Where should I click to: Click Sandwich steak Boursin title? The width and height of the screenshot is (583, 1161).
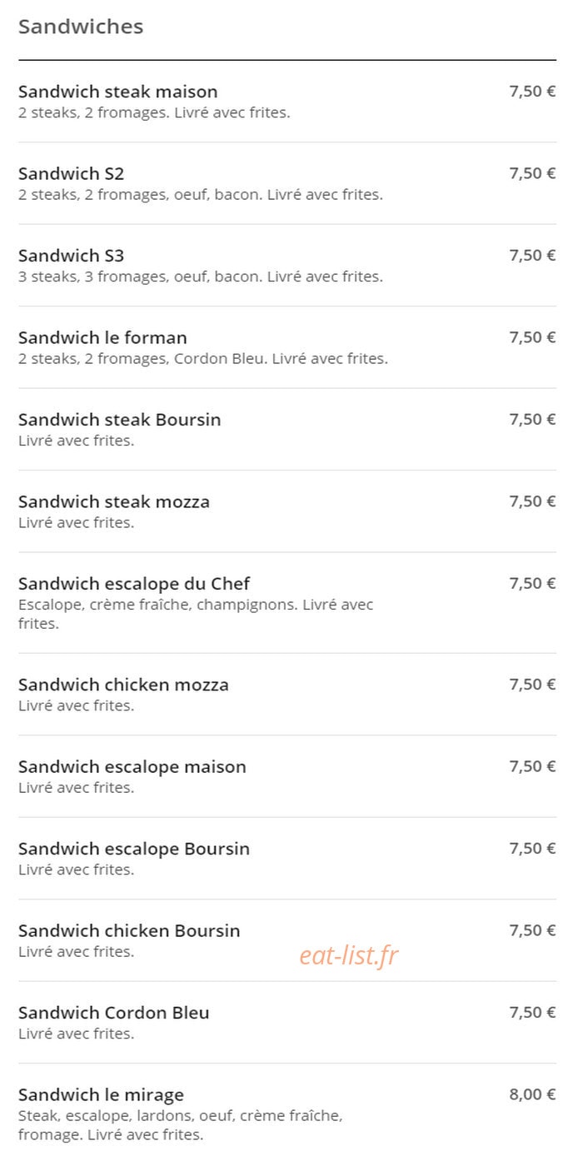tap(120, 420)
